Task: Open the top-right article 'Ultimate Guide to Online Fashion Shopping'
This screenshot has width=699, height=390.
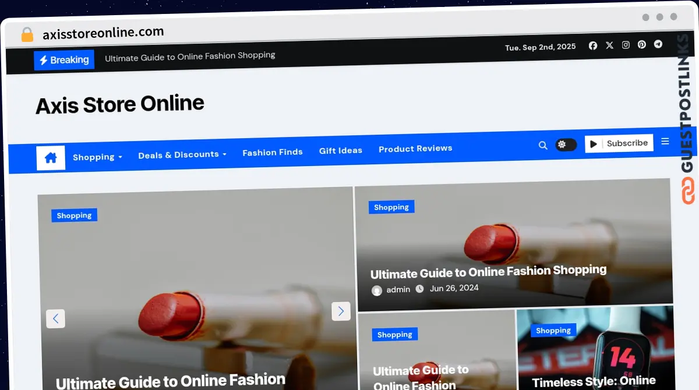Action: pyautogui.click(x=489, y=271)
